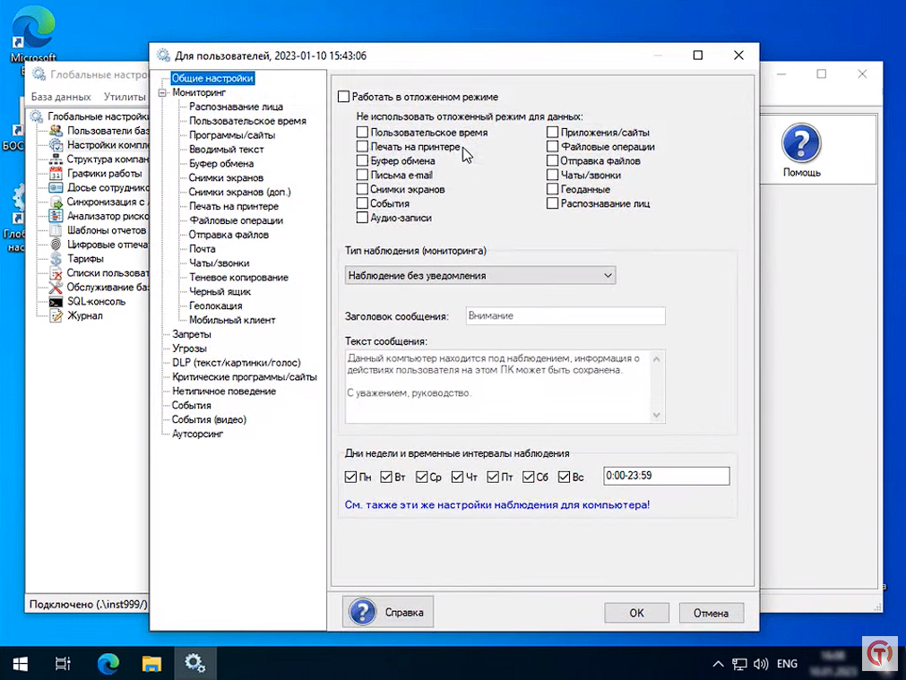
Task: Check the Отправка файлов checkbox
Action: pyautogui.click(x=552, y=160)
